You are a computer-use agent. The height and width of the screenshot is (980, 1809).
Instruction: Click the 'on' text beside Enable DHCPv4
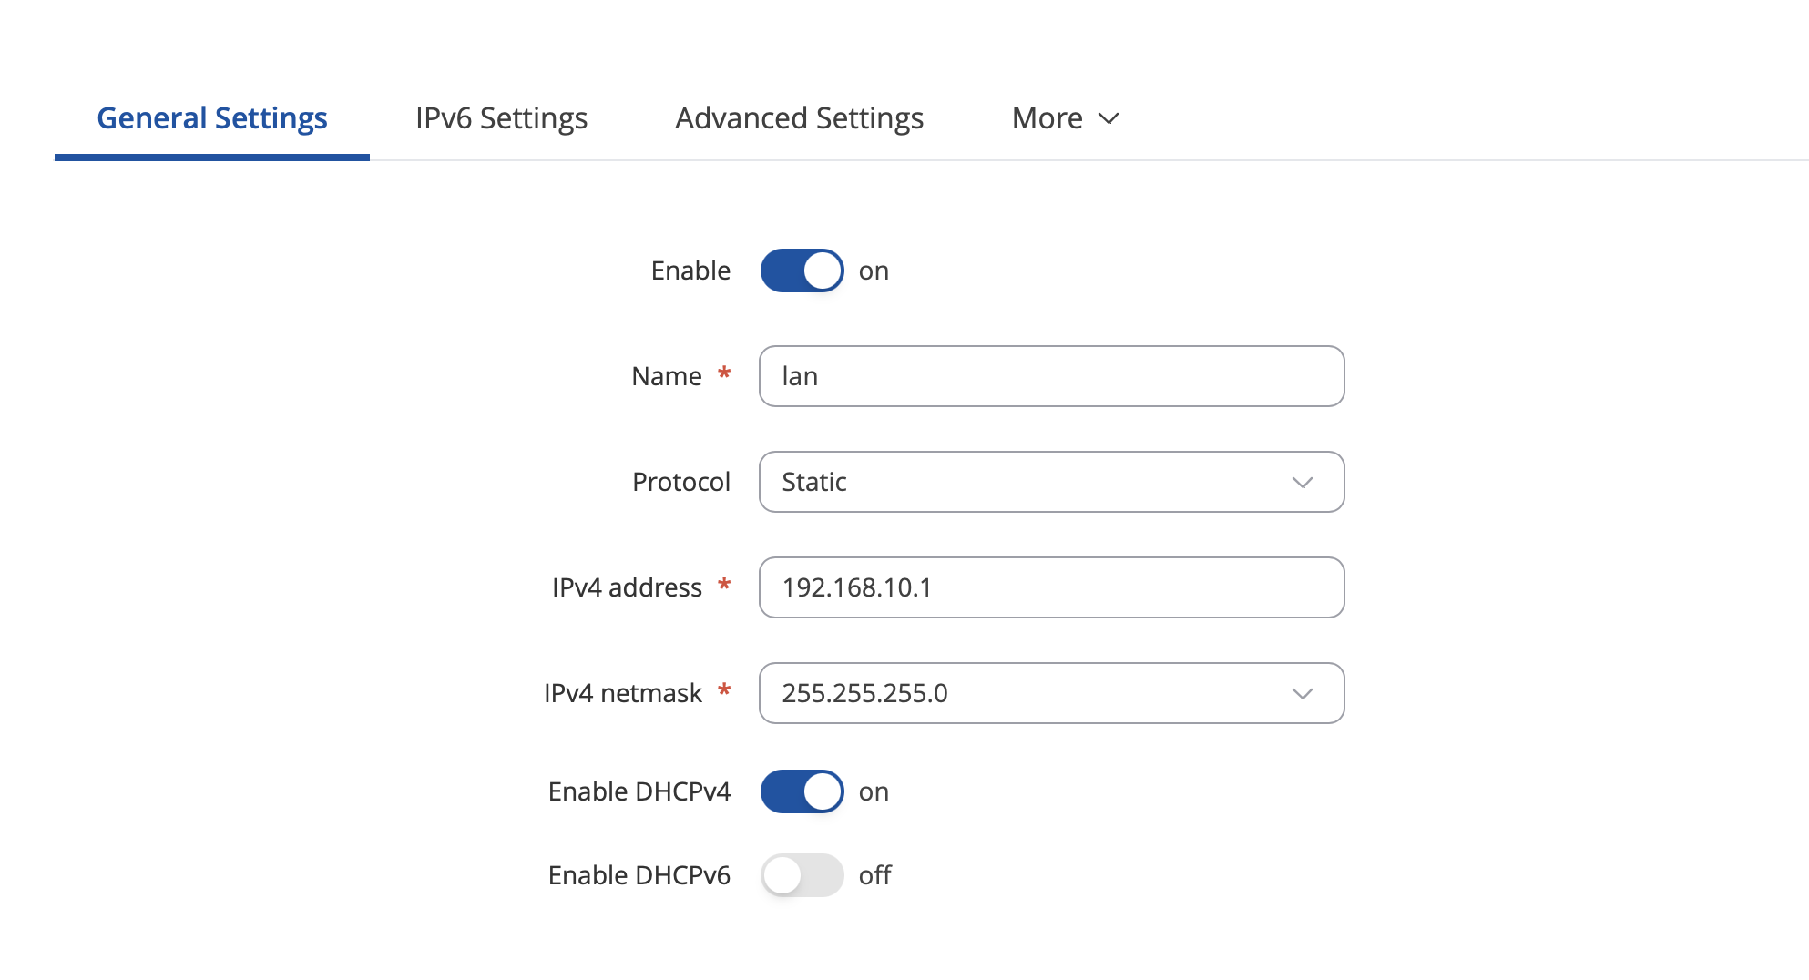coord(874,792)
